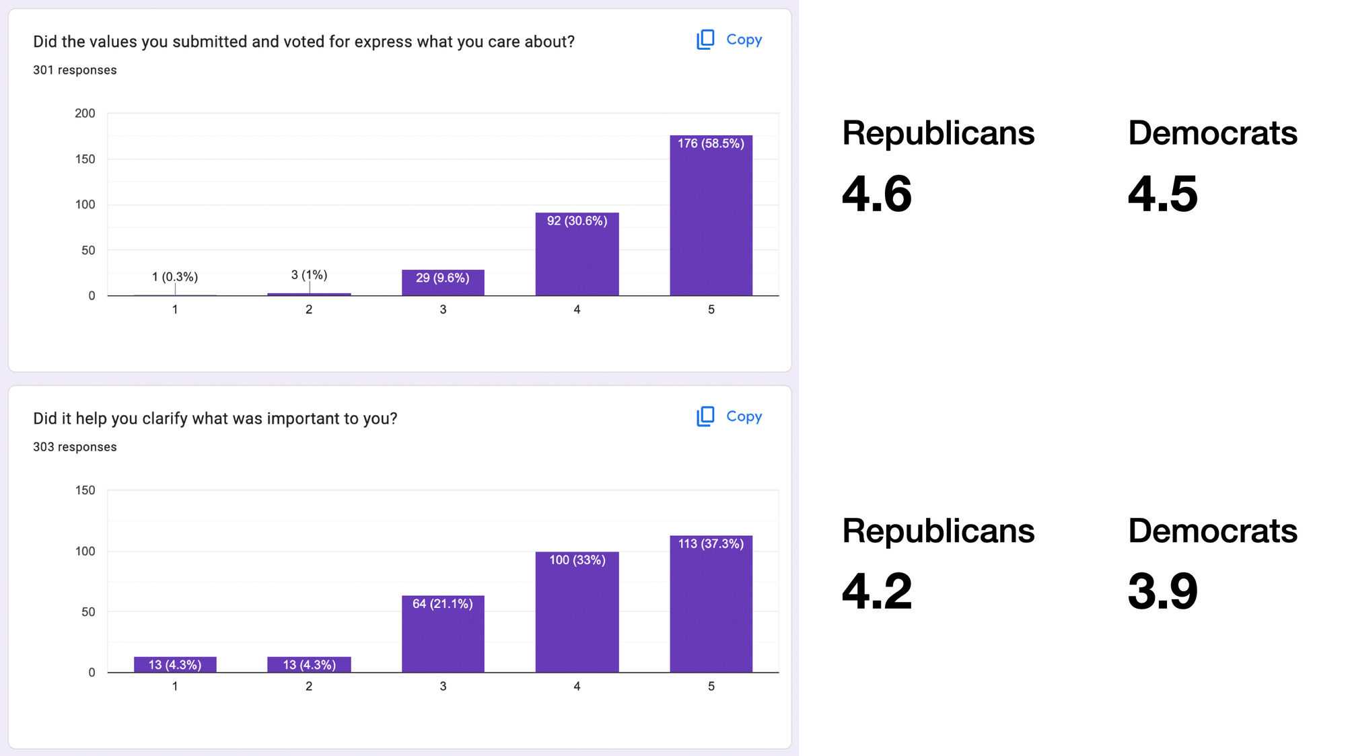Viewport: 1346px width, 756px height.
Task: Click the bar labeled 64 (21.1%)
Action: point(443,632)
